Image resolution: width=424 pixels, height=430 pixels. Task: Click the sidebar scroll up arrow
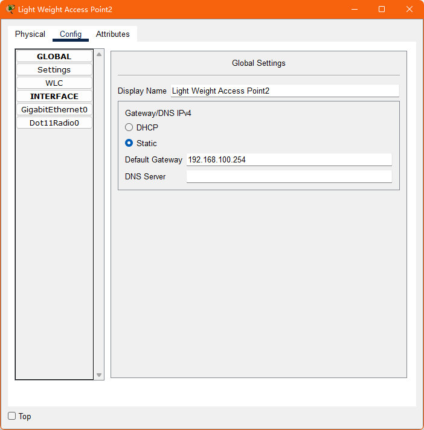pyautogui.click(x=99, y=54)
